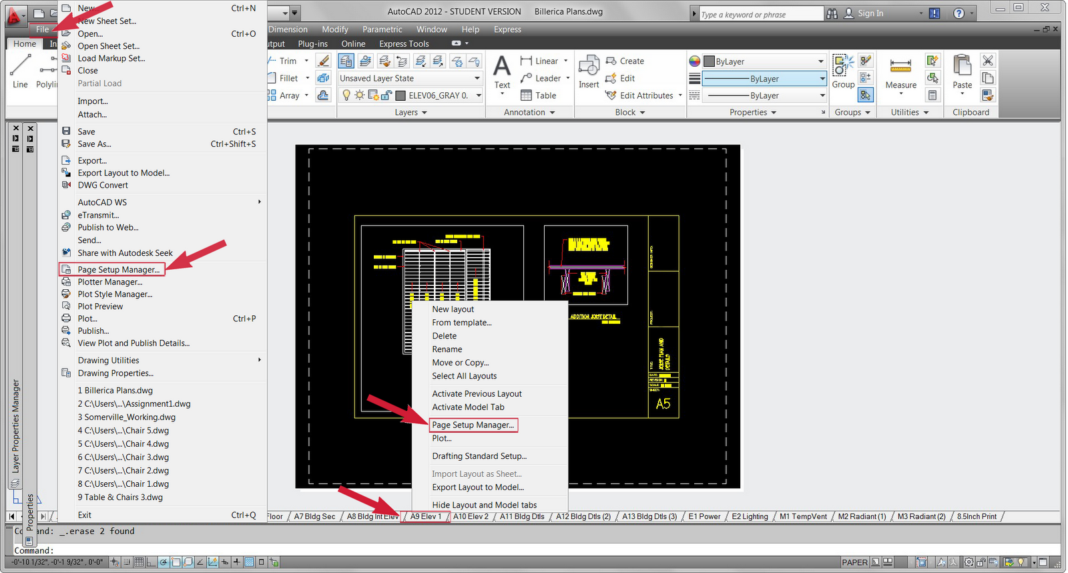
Task: Toggle Polar Tracking in status bar
Action: point(164,562)
